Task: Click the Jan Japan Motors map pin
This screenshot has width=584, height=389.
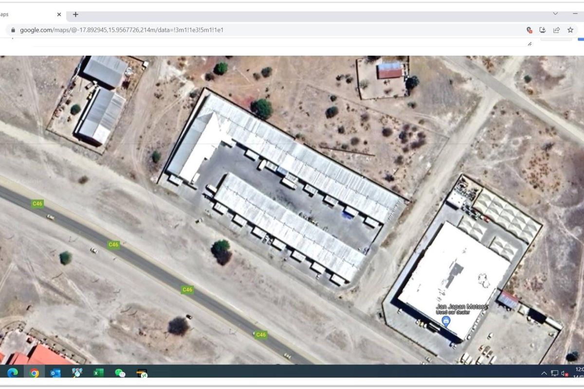Action: pyautogui.click(x=446, y=320)
